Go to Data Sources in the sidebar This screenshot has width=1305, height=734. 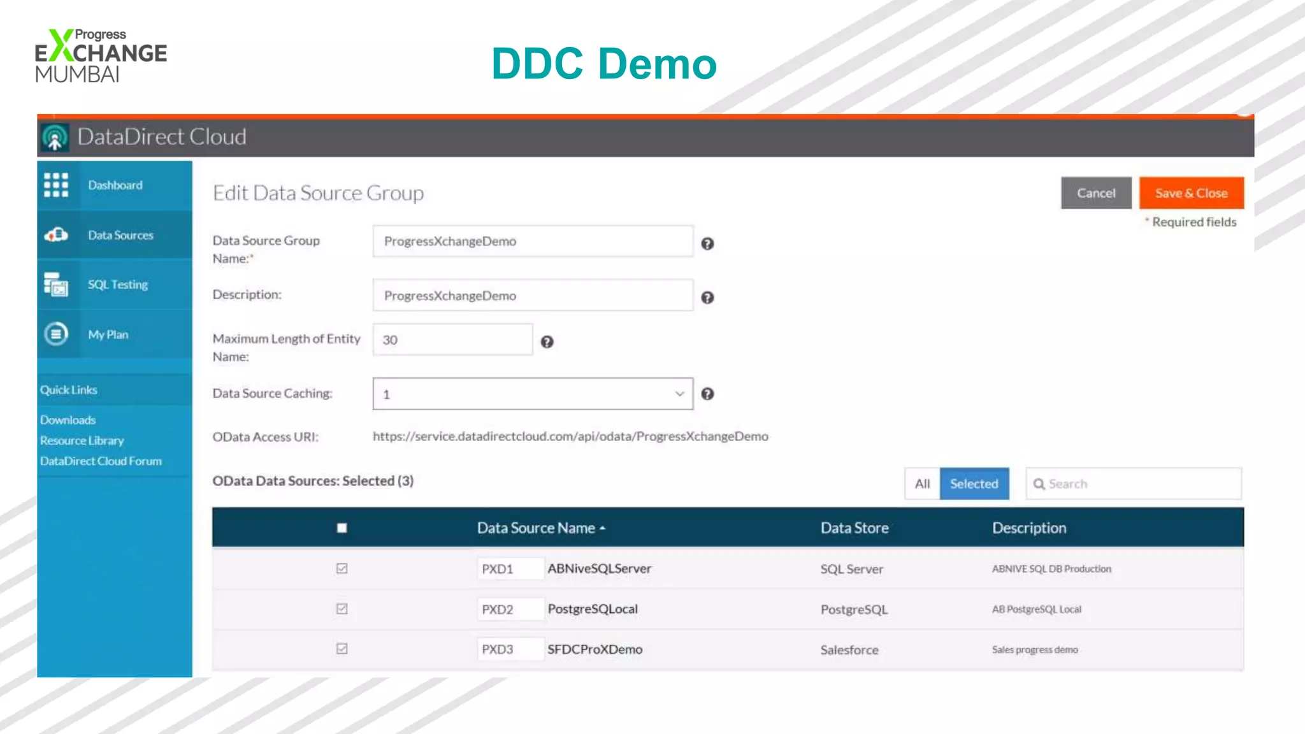[115, 235]
